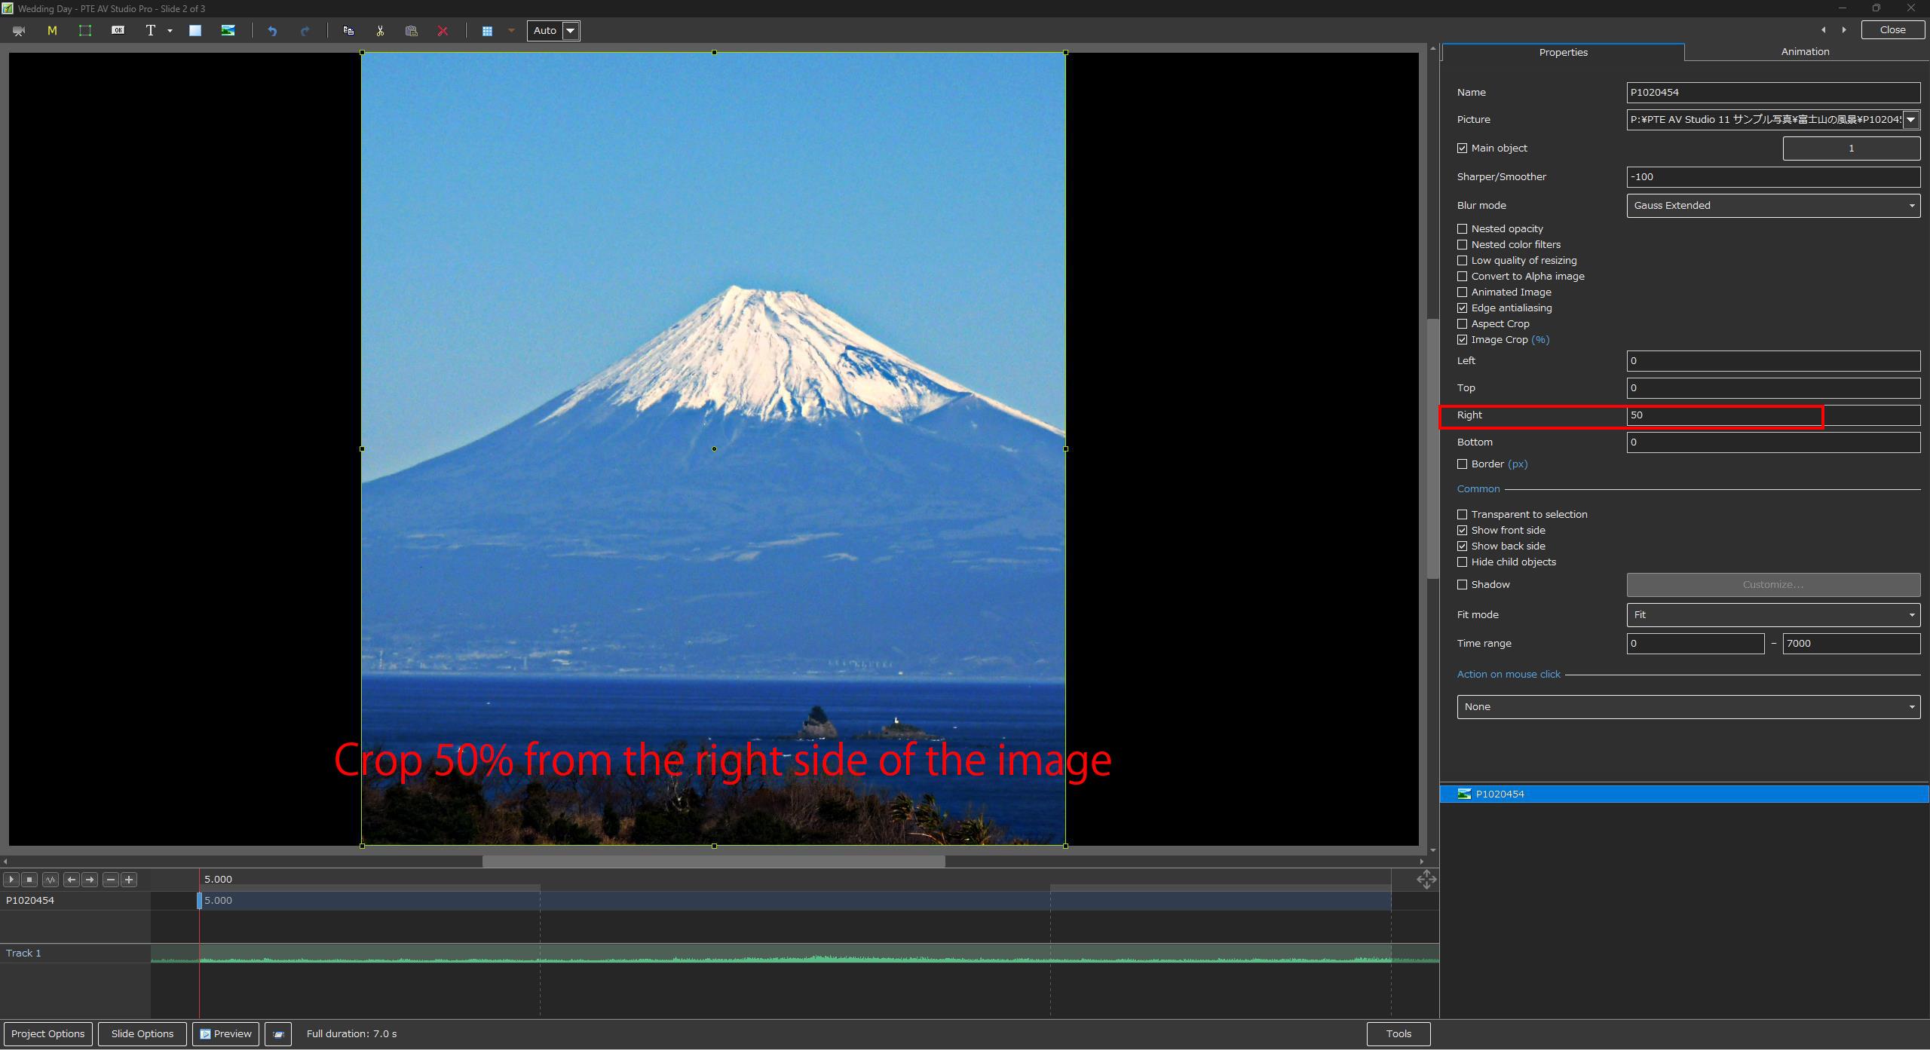Select the Properties tab

1563,52
